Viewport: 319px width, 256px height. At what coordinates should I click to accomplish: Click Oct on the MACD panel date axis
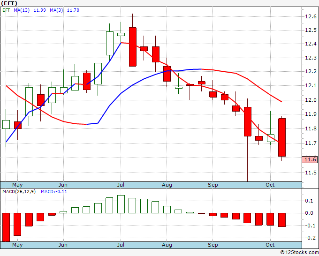pyautogui.click(x=270, y=245)
